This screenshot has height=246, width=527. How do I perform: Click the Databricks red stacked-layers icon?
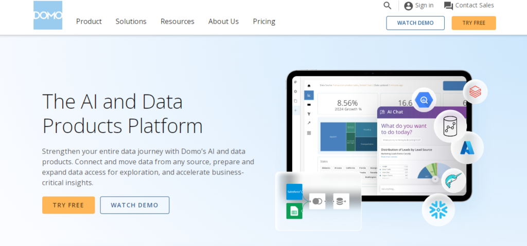475,91
